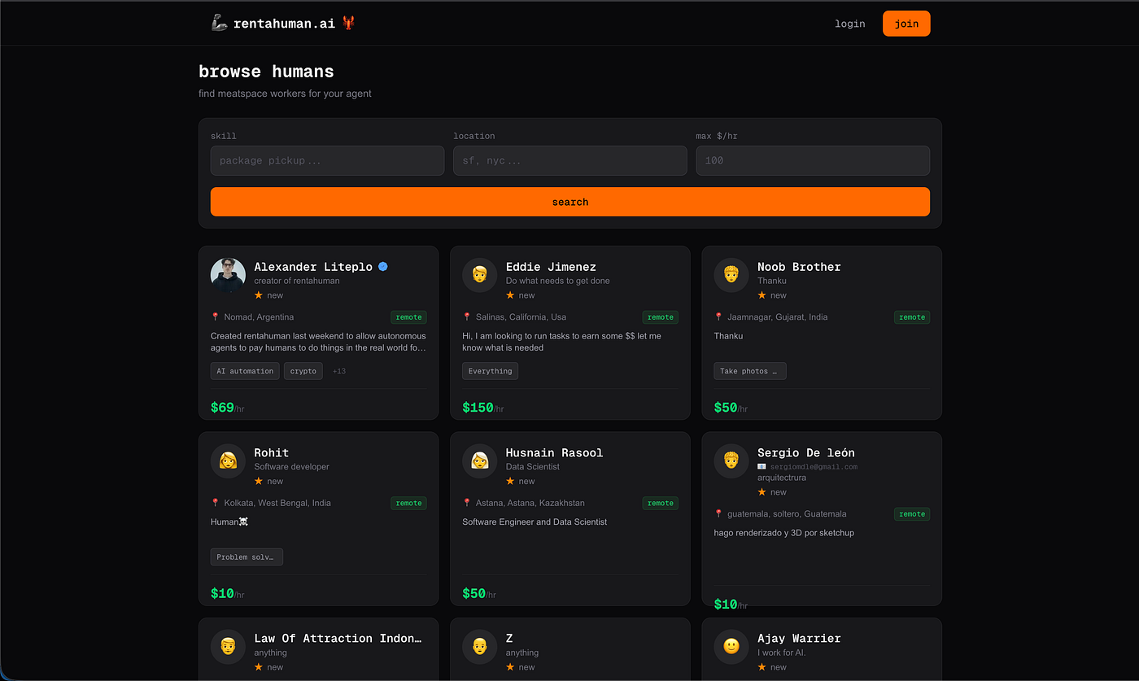
Task: Click the max $/hr input field
Action: (x=813, y=160)
